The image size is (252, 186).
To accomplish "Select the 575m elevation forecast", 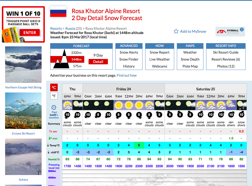I will point(77,66).
